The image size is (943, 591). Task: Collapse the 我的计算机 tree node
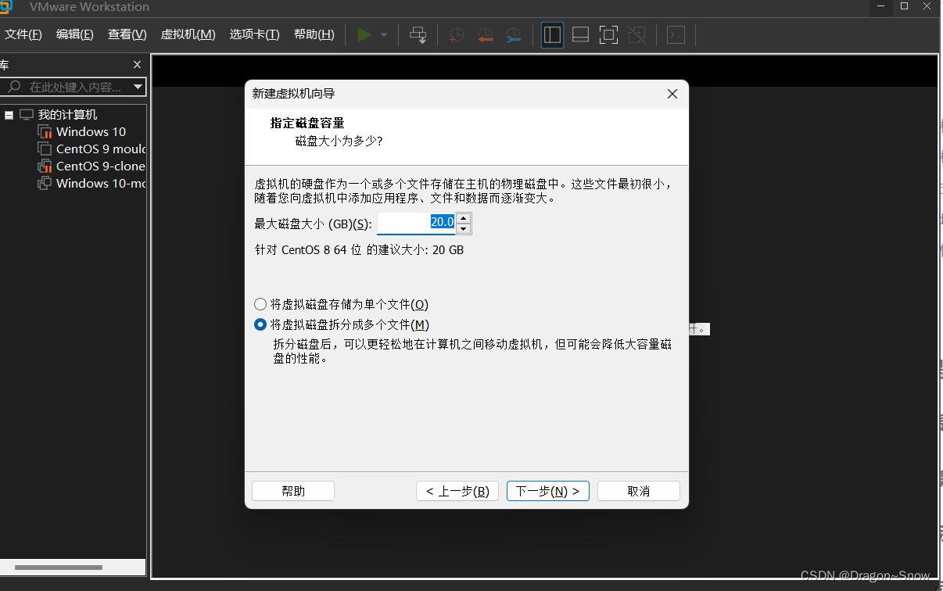pyautogui.click(x=9, y=115)
